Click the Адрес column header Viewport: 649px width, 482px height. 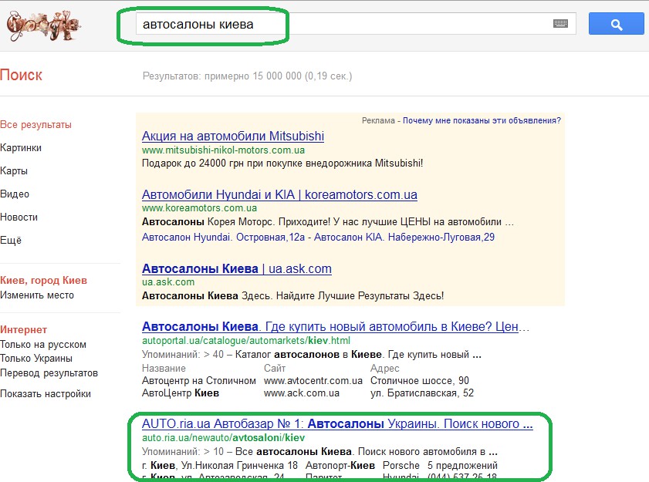[x=385, y=368]
